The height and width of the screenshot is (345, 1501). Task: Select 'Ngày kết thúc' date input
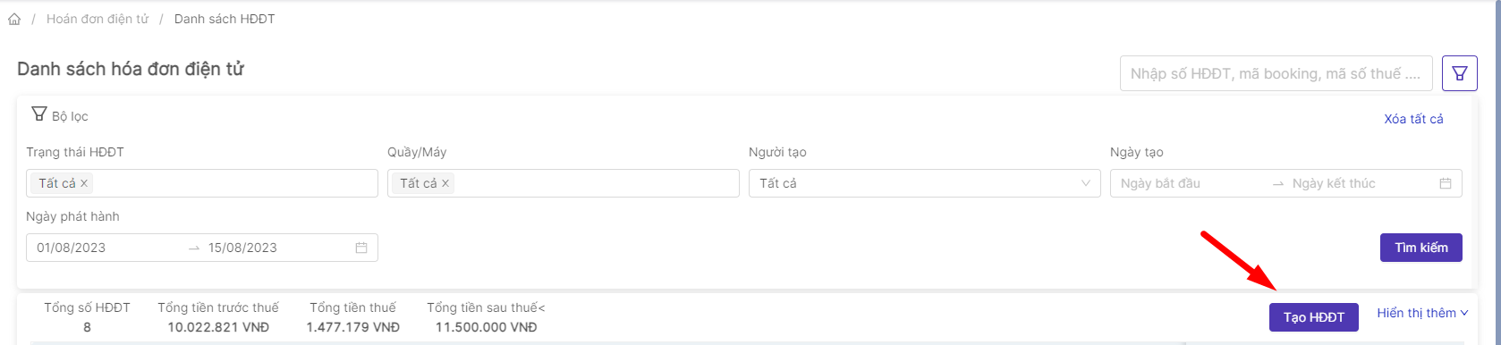click(x=1360, y=183)
